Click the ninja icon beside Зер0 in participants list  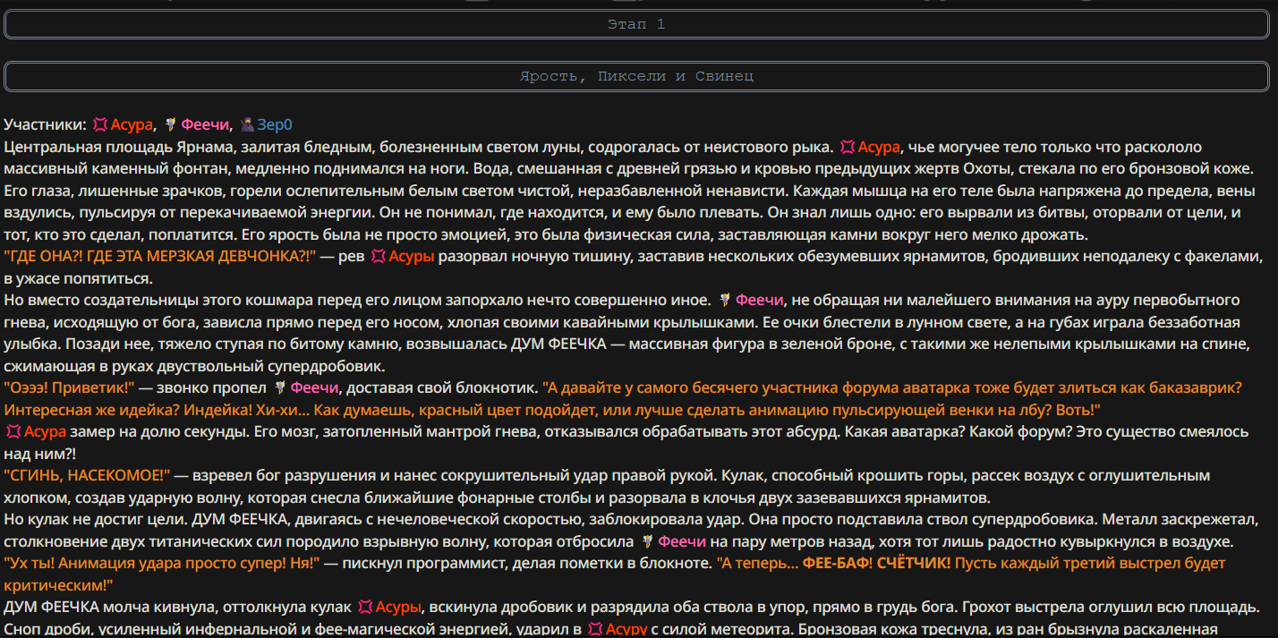246,125
